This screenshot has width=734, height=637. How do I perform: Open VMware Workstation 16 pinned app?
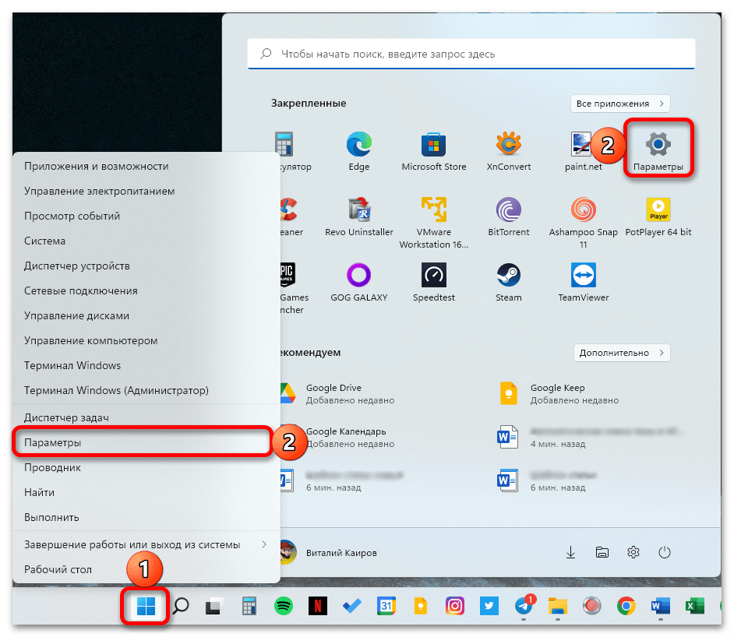click(x=433, y=223)
